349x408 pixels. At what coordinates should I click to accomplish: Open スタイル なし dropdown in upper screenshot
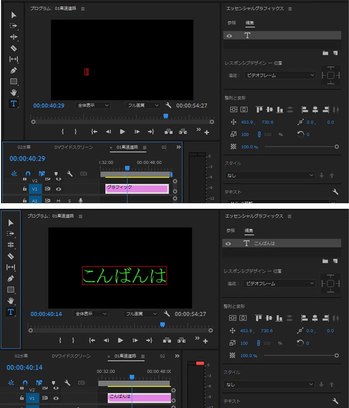[270, 175]
